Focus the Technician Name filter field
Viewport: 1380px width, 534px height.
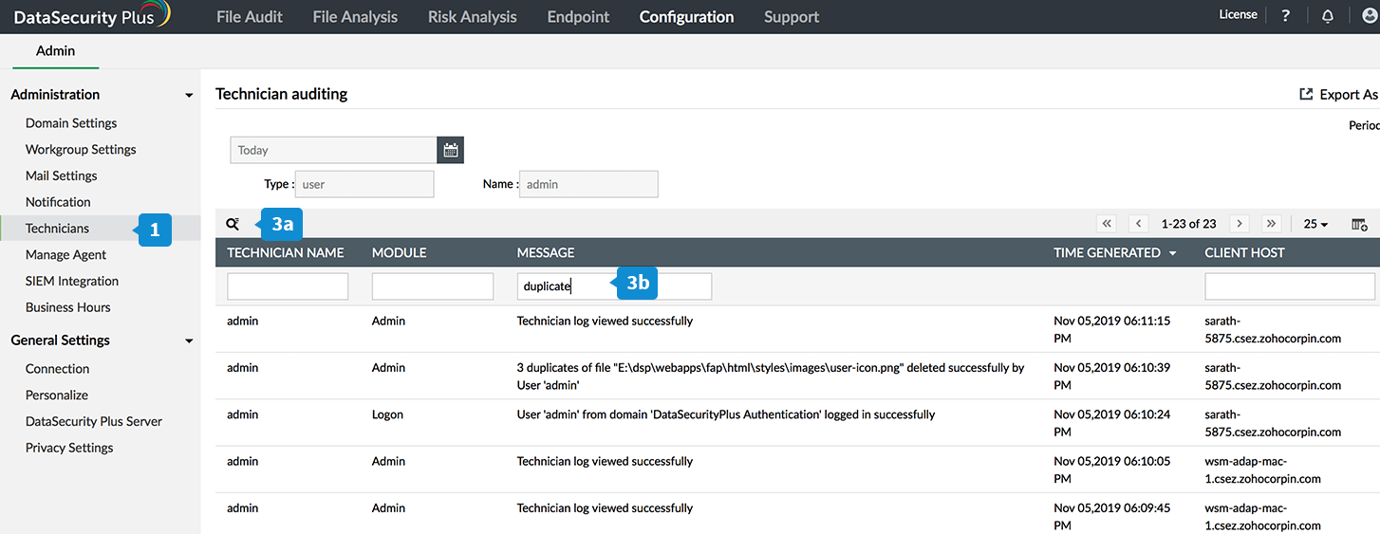point(288,286)
